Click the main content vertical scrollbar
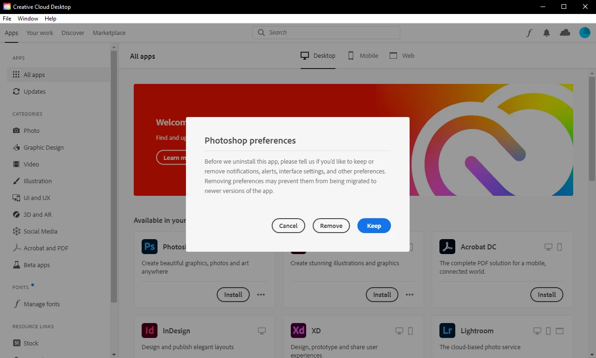 coord(592,128)
